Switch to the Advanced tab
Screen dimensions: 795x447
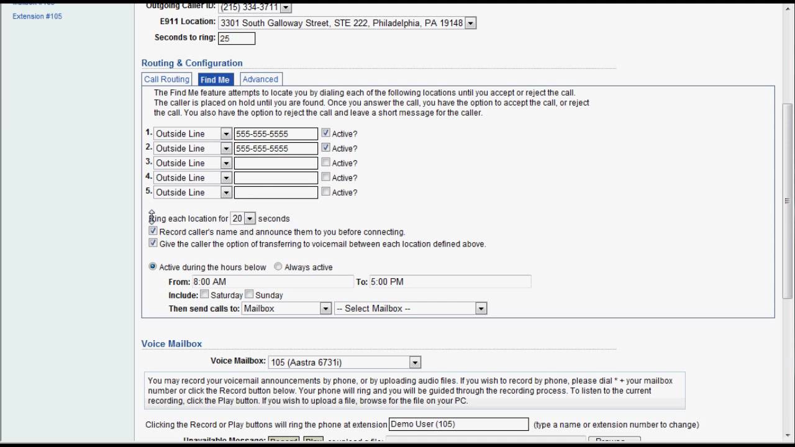click(x=260, y=79)
